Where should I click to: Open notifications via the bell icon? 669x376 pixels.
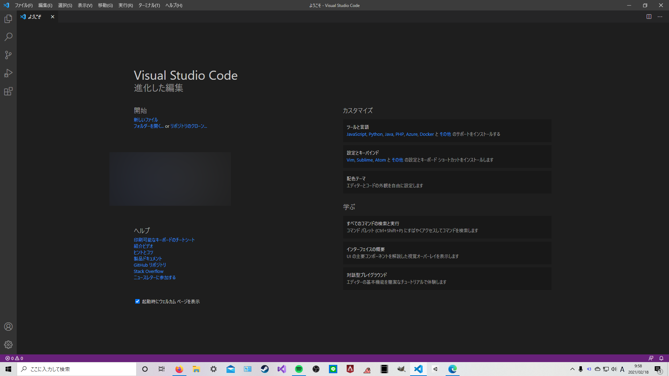(x=661, y=358)
